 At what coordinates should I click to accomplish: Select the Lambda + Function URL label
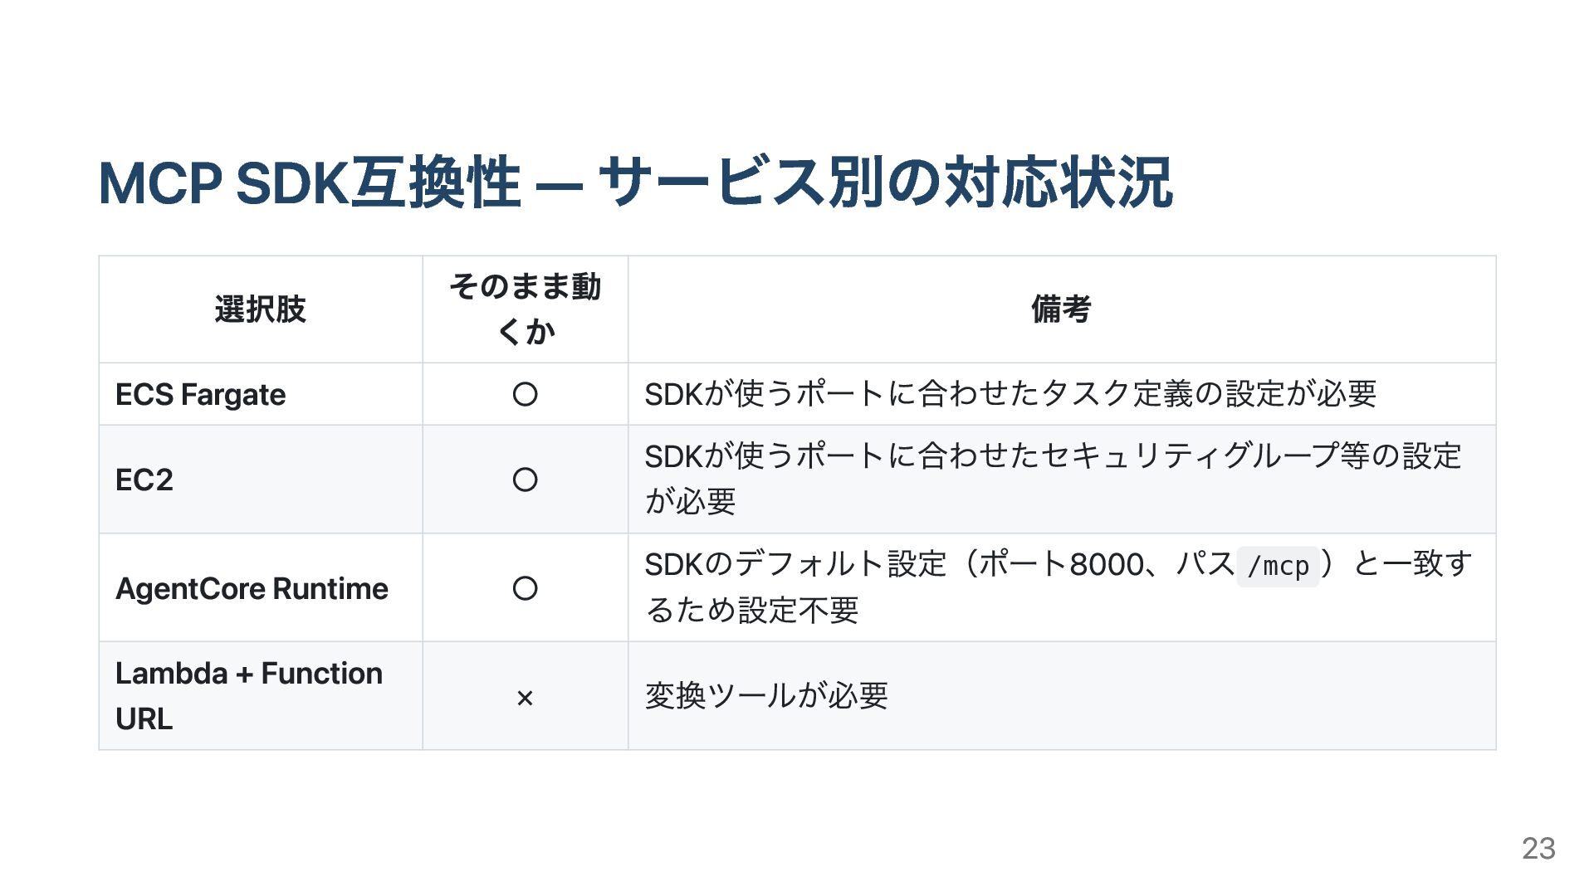pyautogui.click(x=249, y=695)
